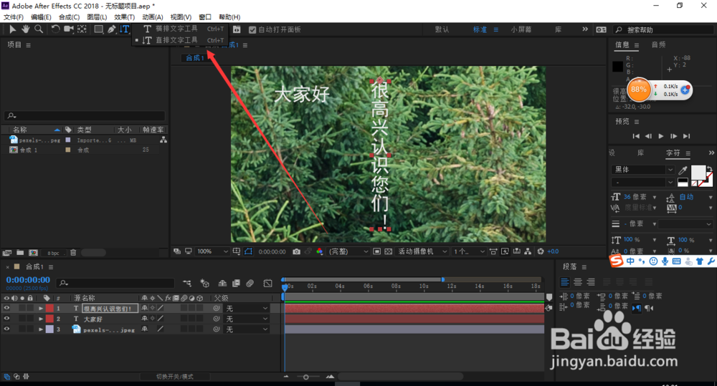Center paragraph text
Viewport: 717px width, 386px height.
(x=578, y=282)
